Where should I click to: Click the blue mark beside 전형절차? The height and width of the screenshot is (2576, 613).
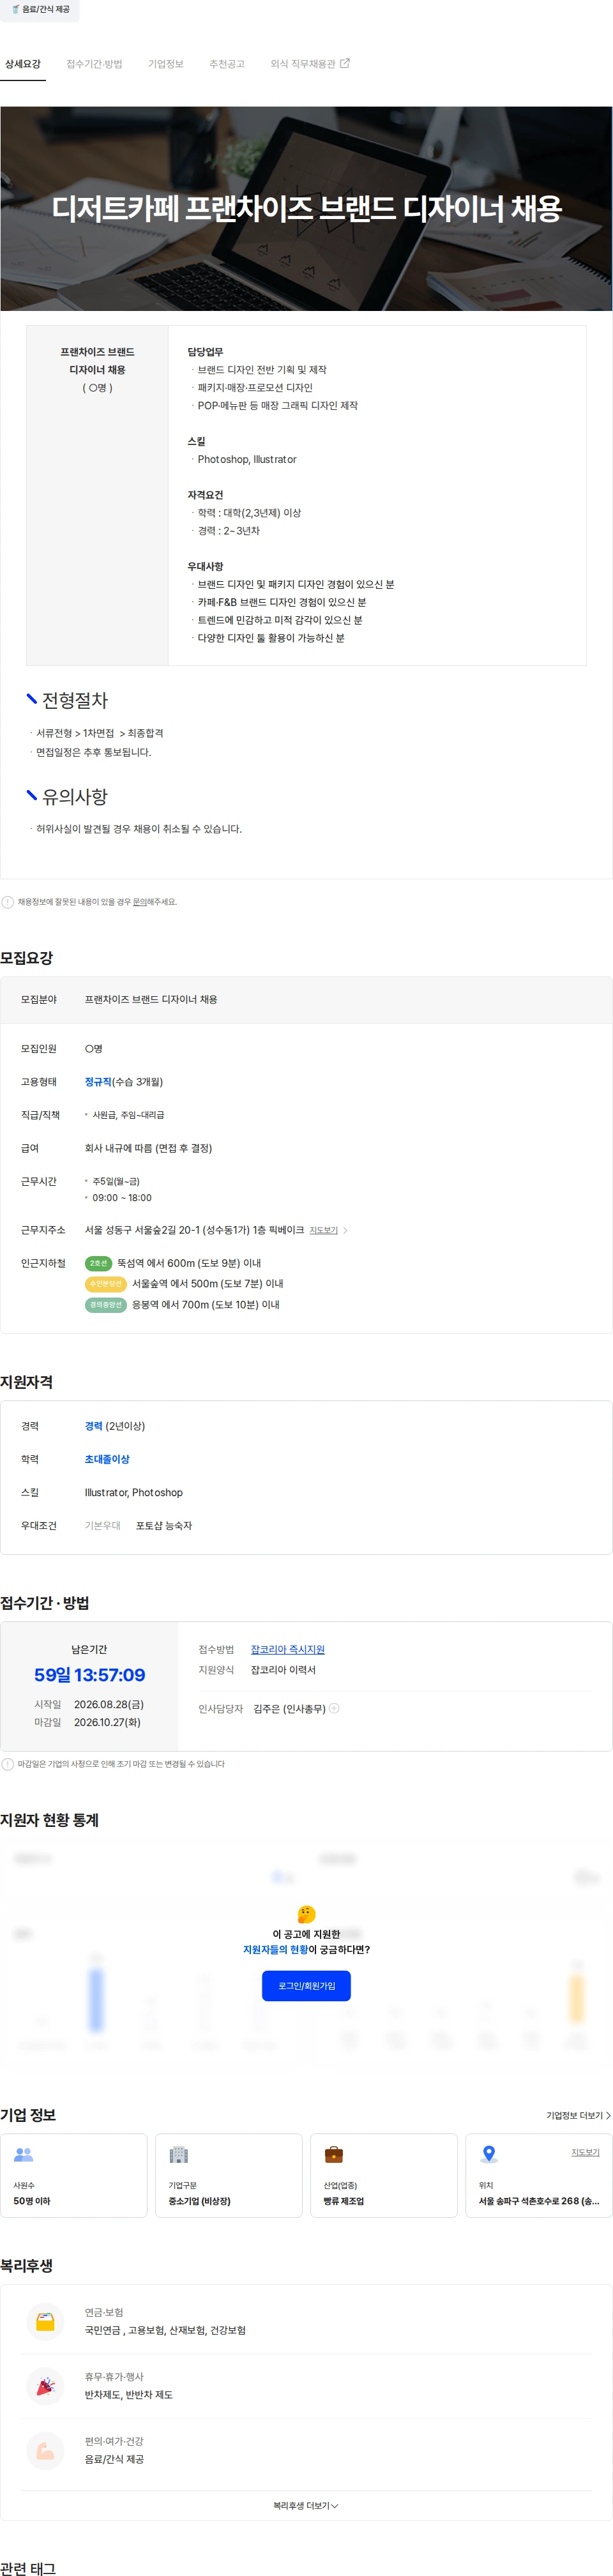[32, 698]
